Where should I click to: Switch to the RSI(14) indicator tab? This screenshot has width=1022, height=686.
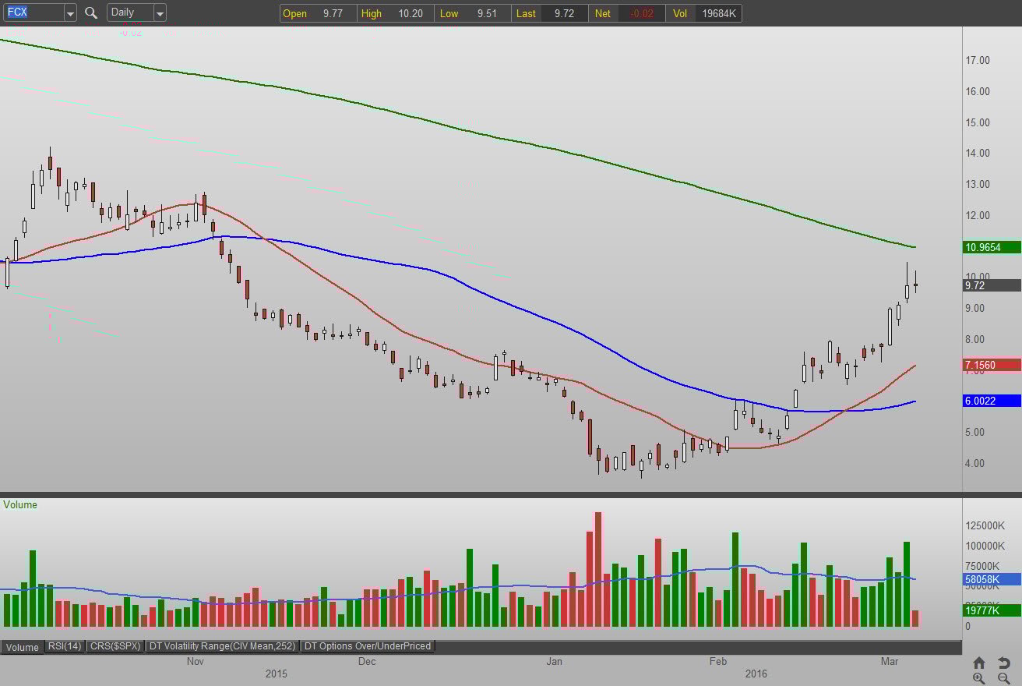point(65,646)
